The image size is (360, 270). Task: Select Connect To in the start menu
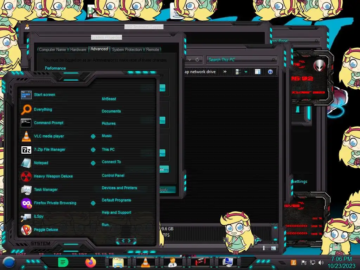click(111, 162)
